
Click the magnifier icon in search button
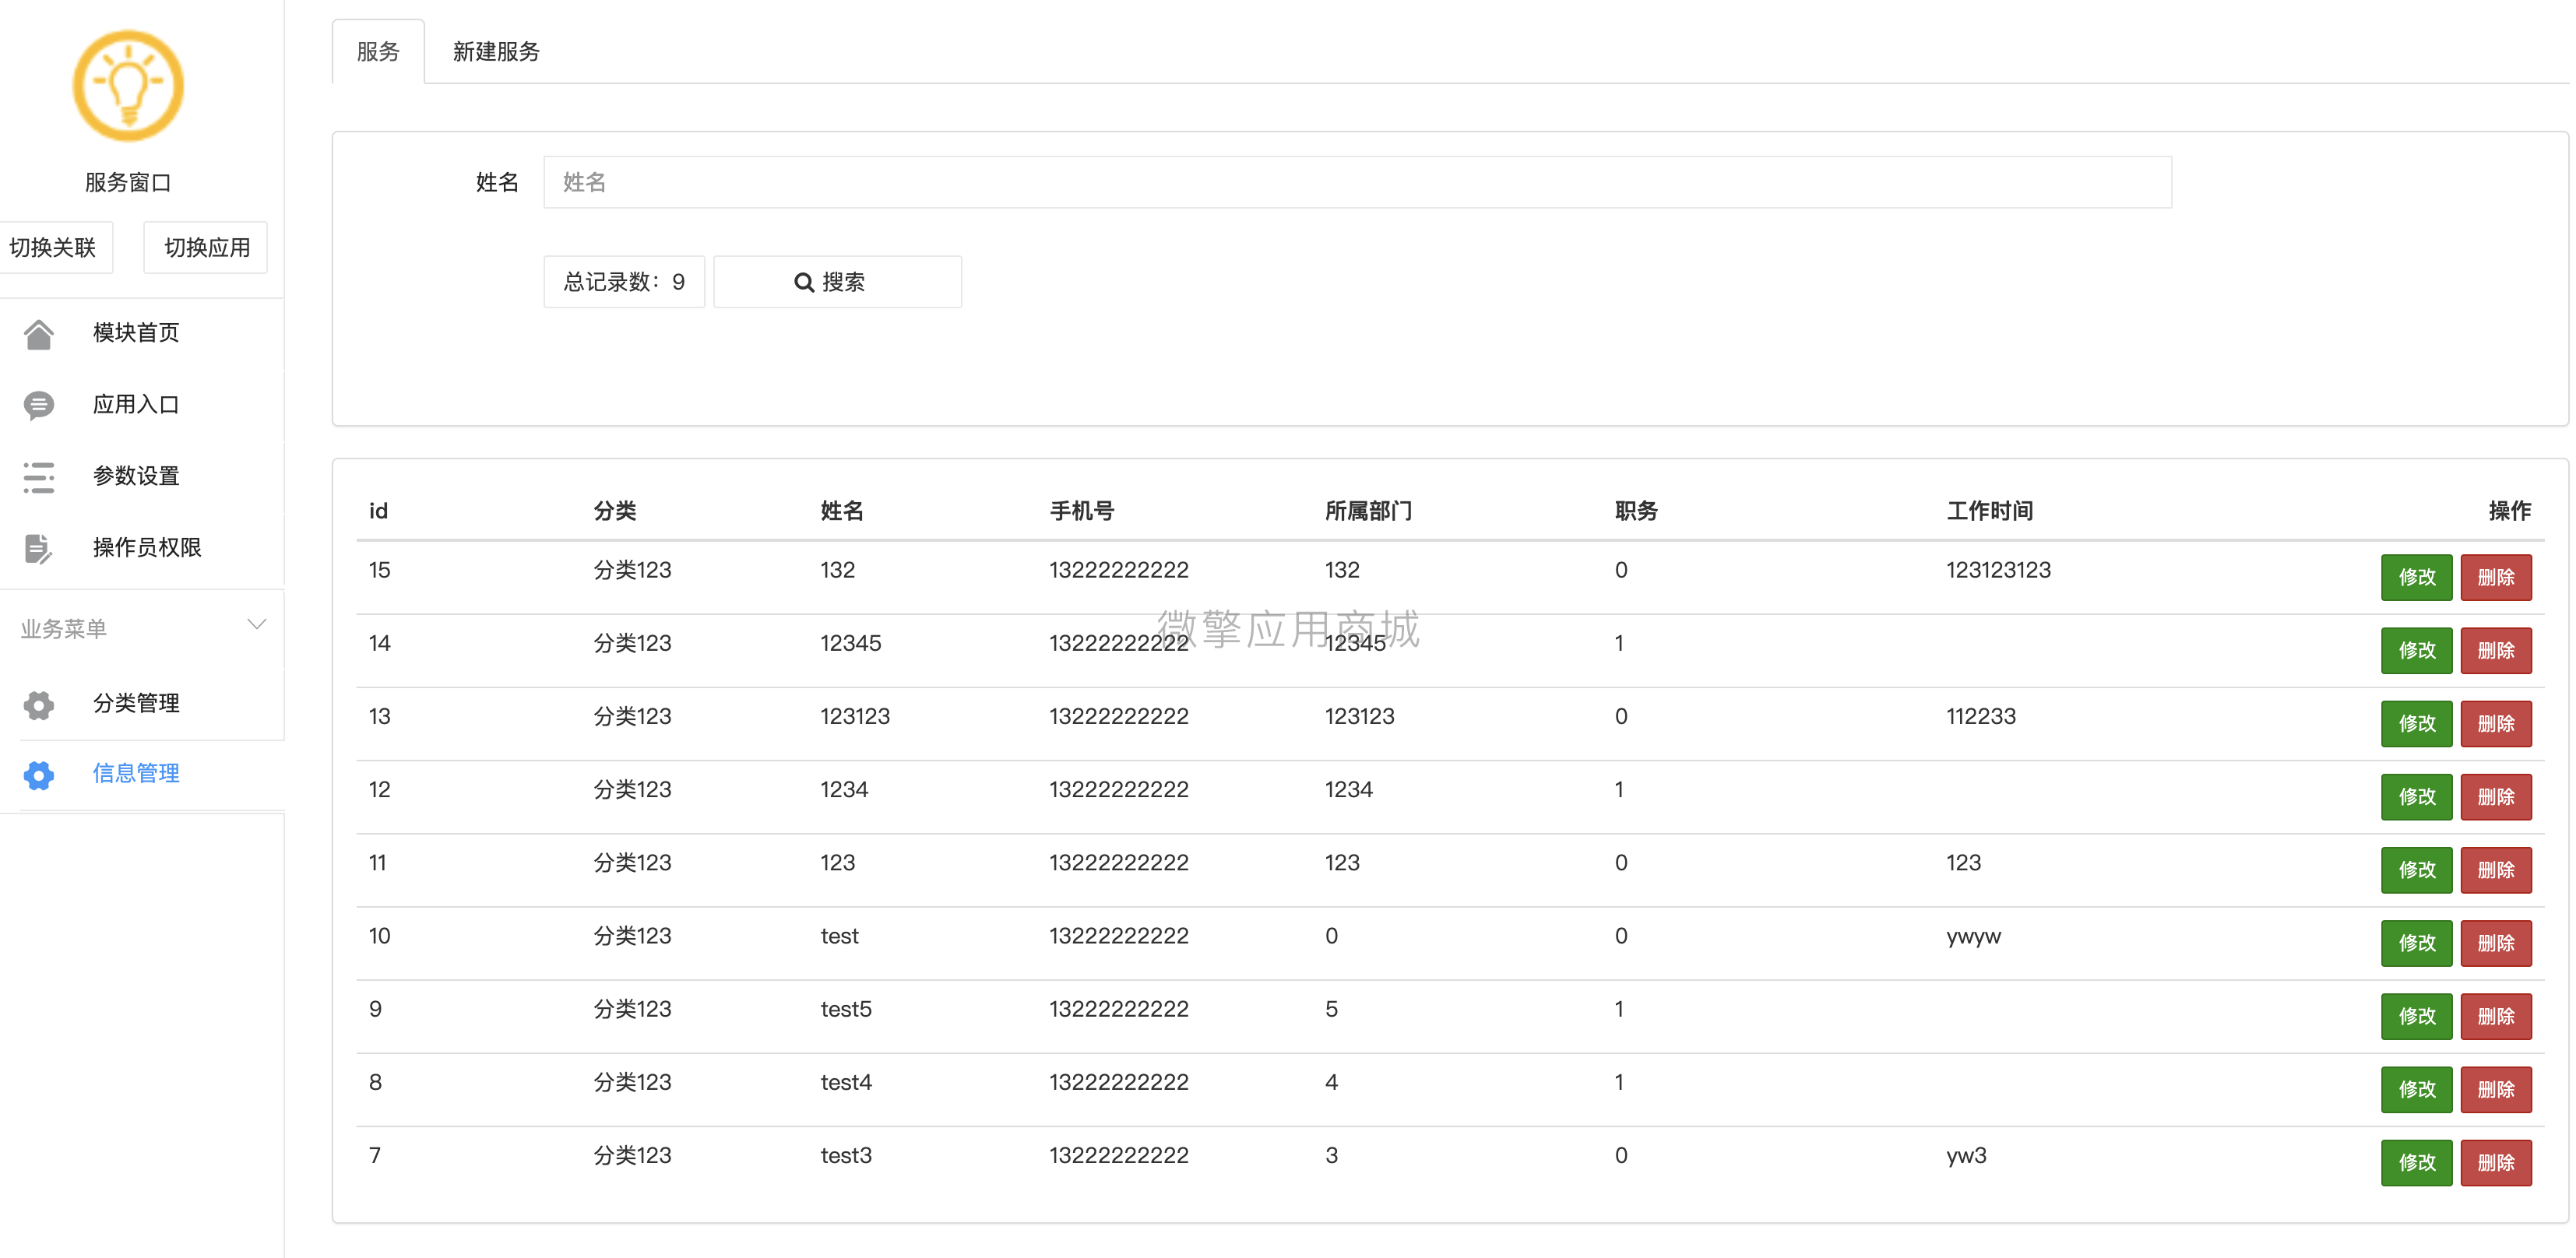coord(803,283)
